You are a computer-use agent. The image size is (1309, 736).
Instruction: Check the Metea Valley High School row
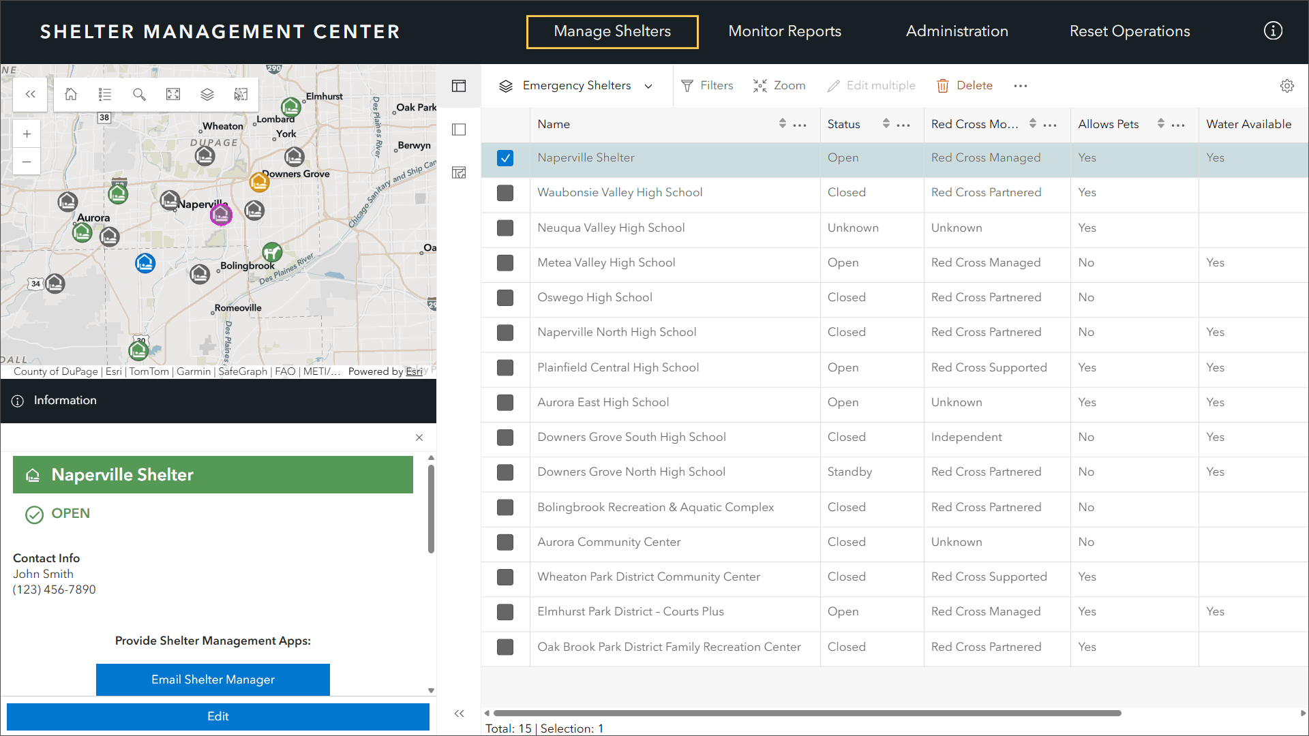(505, 263)
